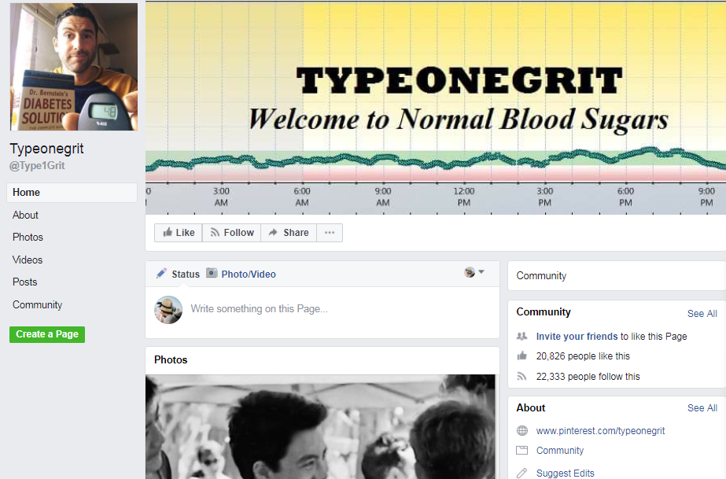726x479 pixels.
Task: Open Photos in the left sidebar
Action: pyautogui.click(x=28, y=238)
